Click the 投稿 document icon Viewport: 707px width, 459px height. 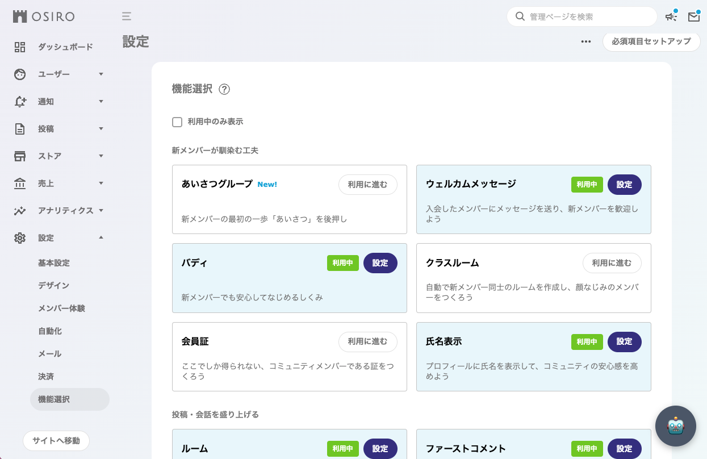[20, 129]
